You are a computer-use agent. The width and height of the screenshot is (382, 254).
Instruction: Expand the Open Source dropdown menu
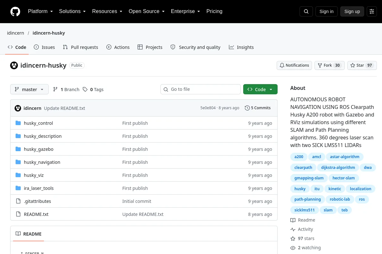(147, 11)
